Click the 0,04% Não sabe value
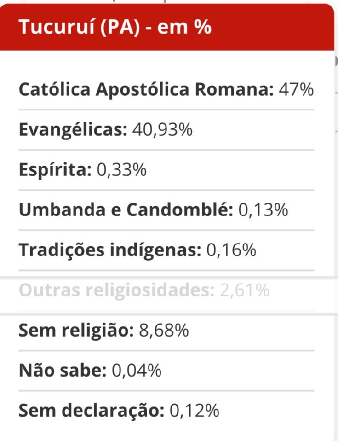The image size is (338, 441). (x=137, y=370)
